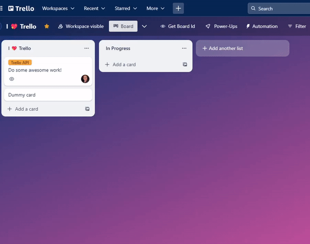Screen dimensions: 310x244
Task: Open the app switcher grid icon
Action: 1,8
